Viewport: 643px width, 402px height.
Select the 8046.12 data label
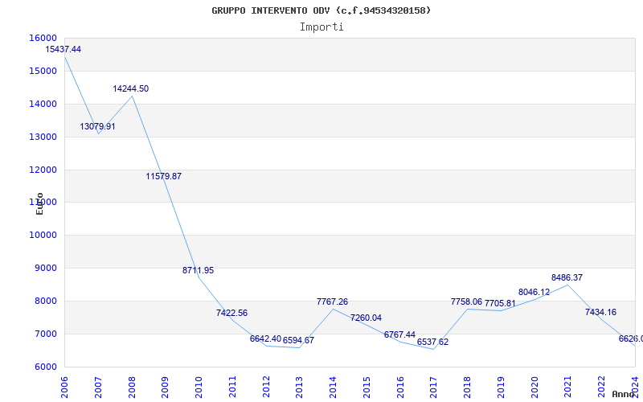tap(534, 293)
